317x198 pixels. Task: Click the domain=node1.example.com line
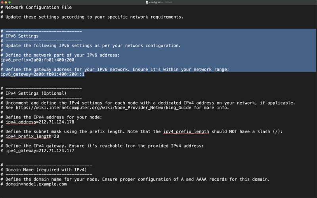tap(36, 184)
